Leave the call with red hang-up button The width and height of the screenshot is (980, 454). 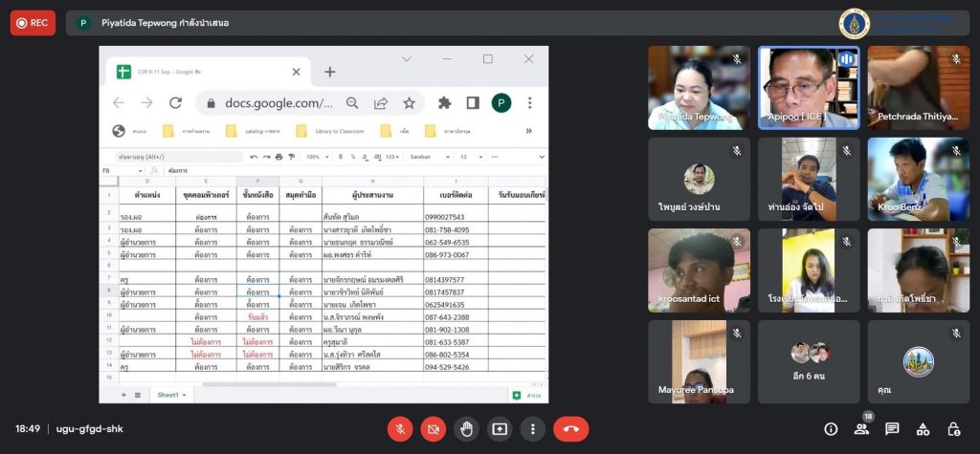571,429
